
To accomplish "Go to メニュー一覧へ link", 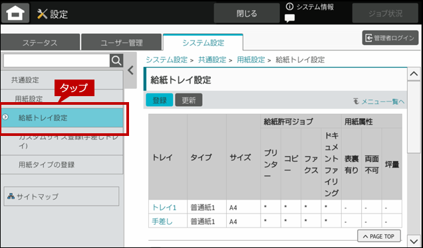I will (378, 101).
